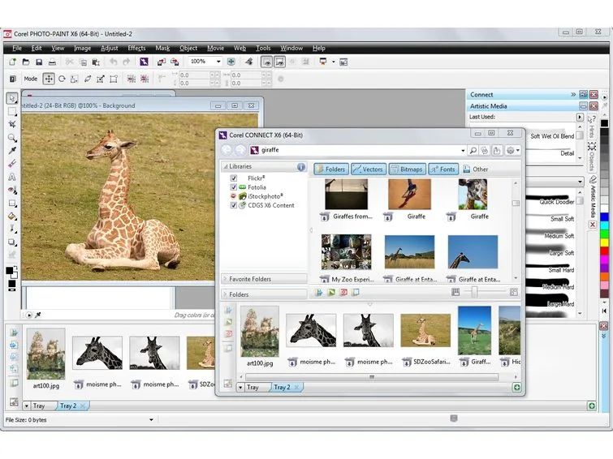Select the Crop tool in toolbox
Viewport: 613px width, 459px height.
coord(12,124)
